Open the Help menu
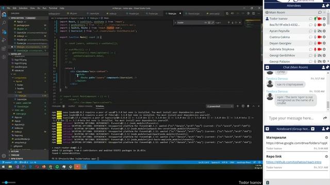Screen dimensions: 330x185 [62, 8]
